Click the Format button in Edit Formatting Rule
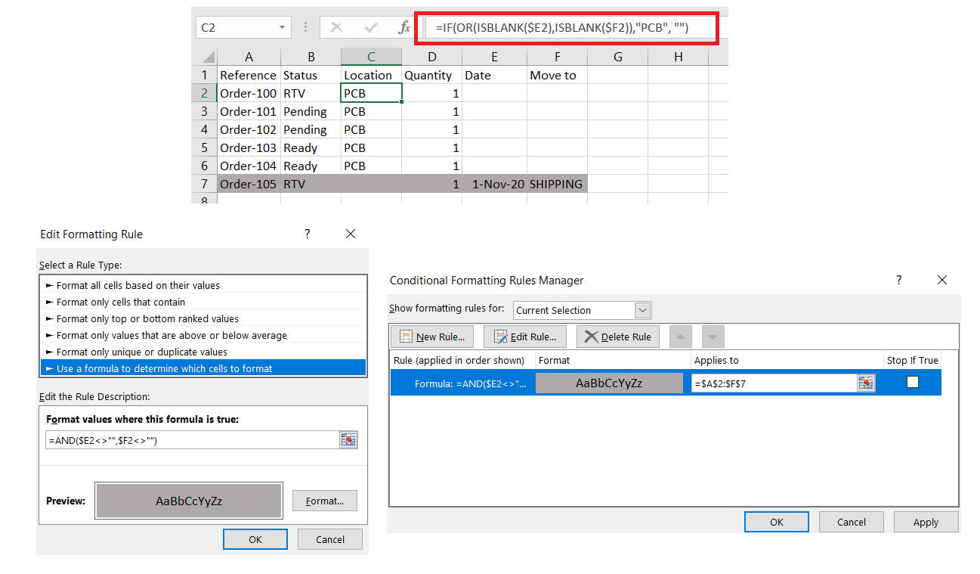This screenshot has height=574, width=980. tap(324, 500)
